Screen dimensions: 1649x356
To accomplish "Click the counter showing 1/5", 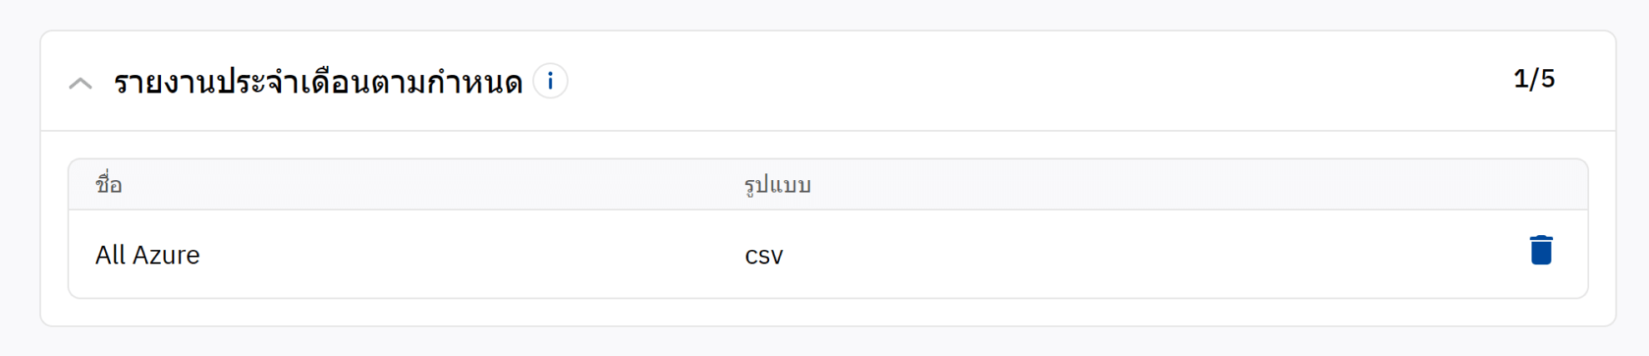I will [x=1534, y=79].
